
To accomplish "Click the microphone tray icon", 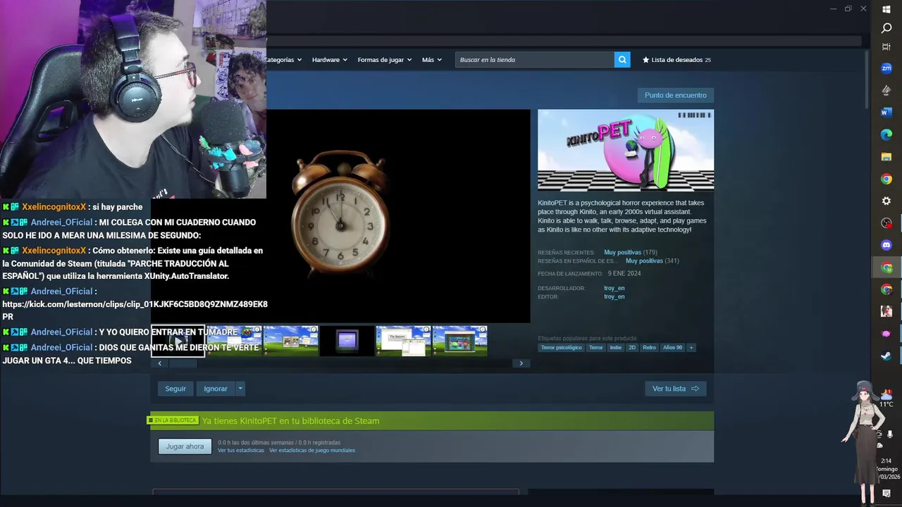I will [890, 434].
